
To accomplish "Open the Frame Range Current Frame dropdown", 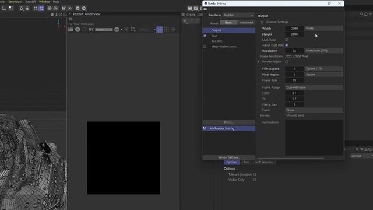I will [x=314, y=87].
